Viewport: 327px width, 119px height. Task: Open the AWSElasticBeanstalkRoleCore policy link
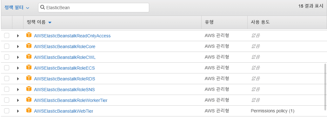[x=65, y=47]
